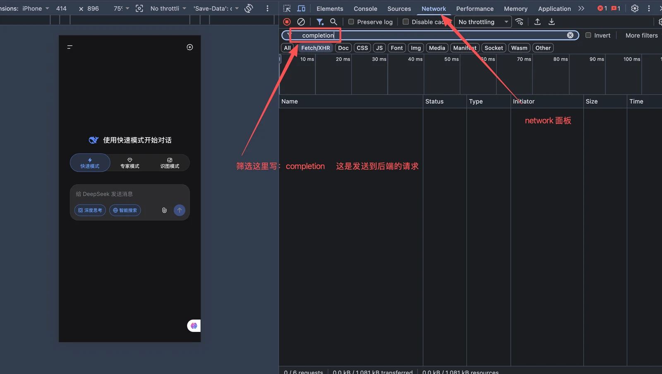
Task: Open zoom percentage dropdown
Action: click(121, 8)
